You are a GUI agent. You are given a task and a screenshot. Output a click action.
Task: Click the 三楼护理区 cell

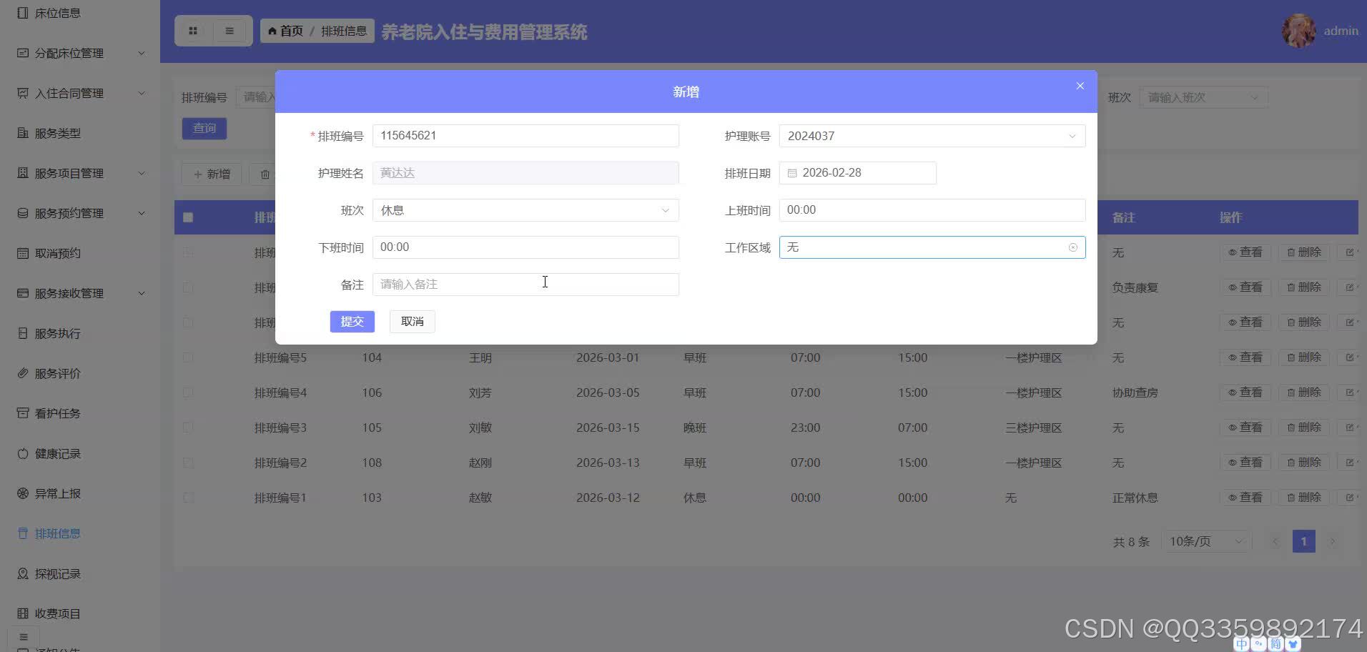click(1033, 428)
